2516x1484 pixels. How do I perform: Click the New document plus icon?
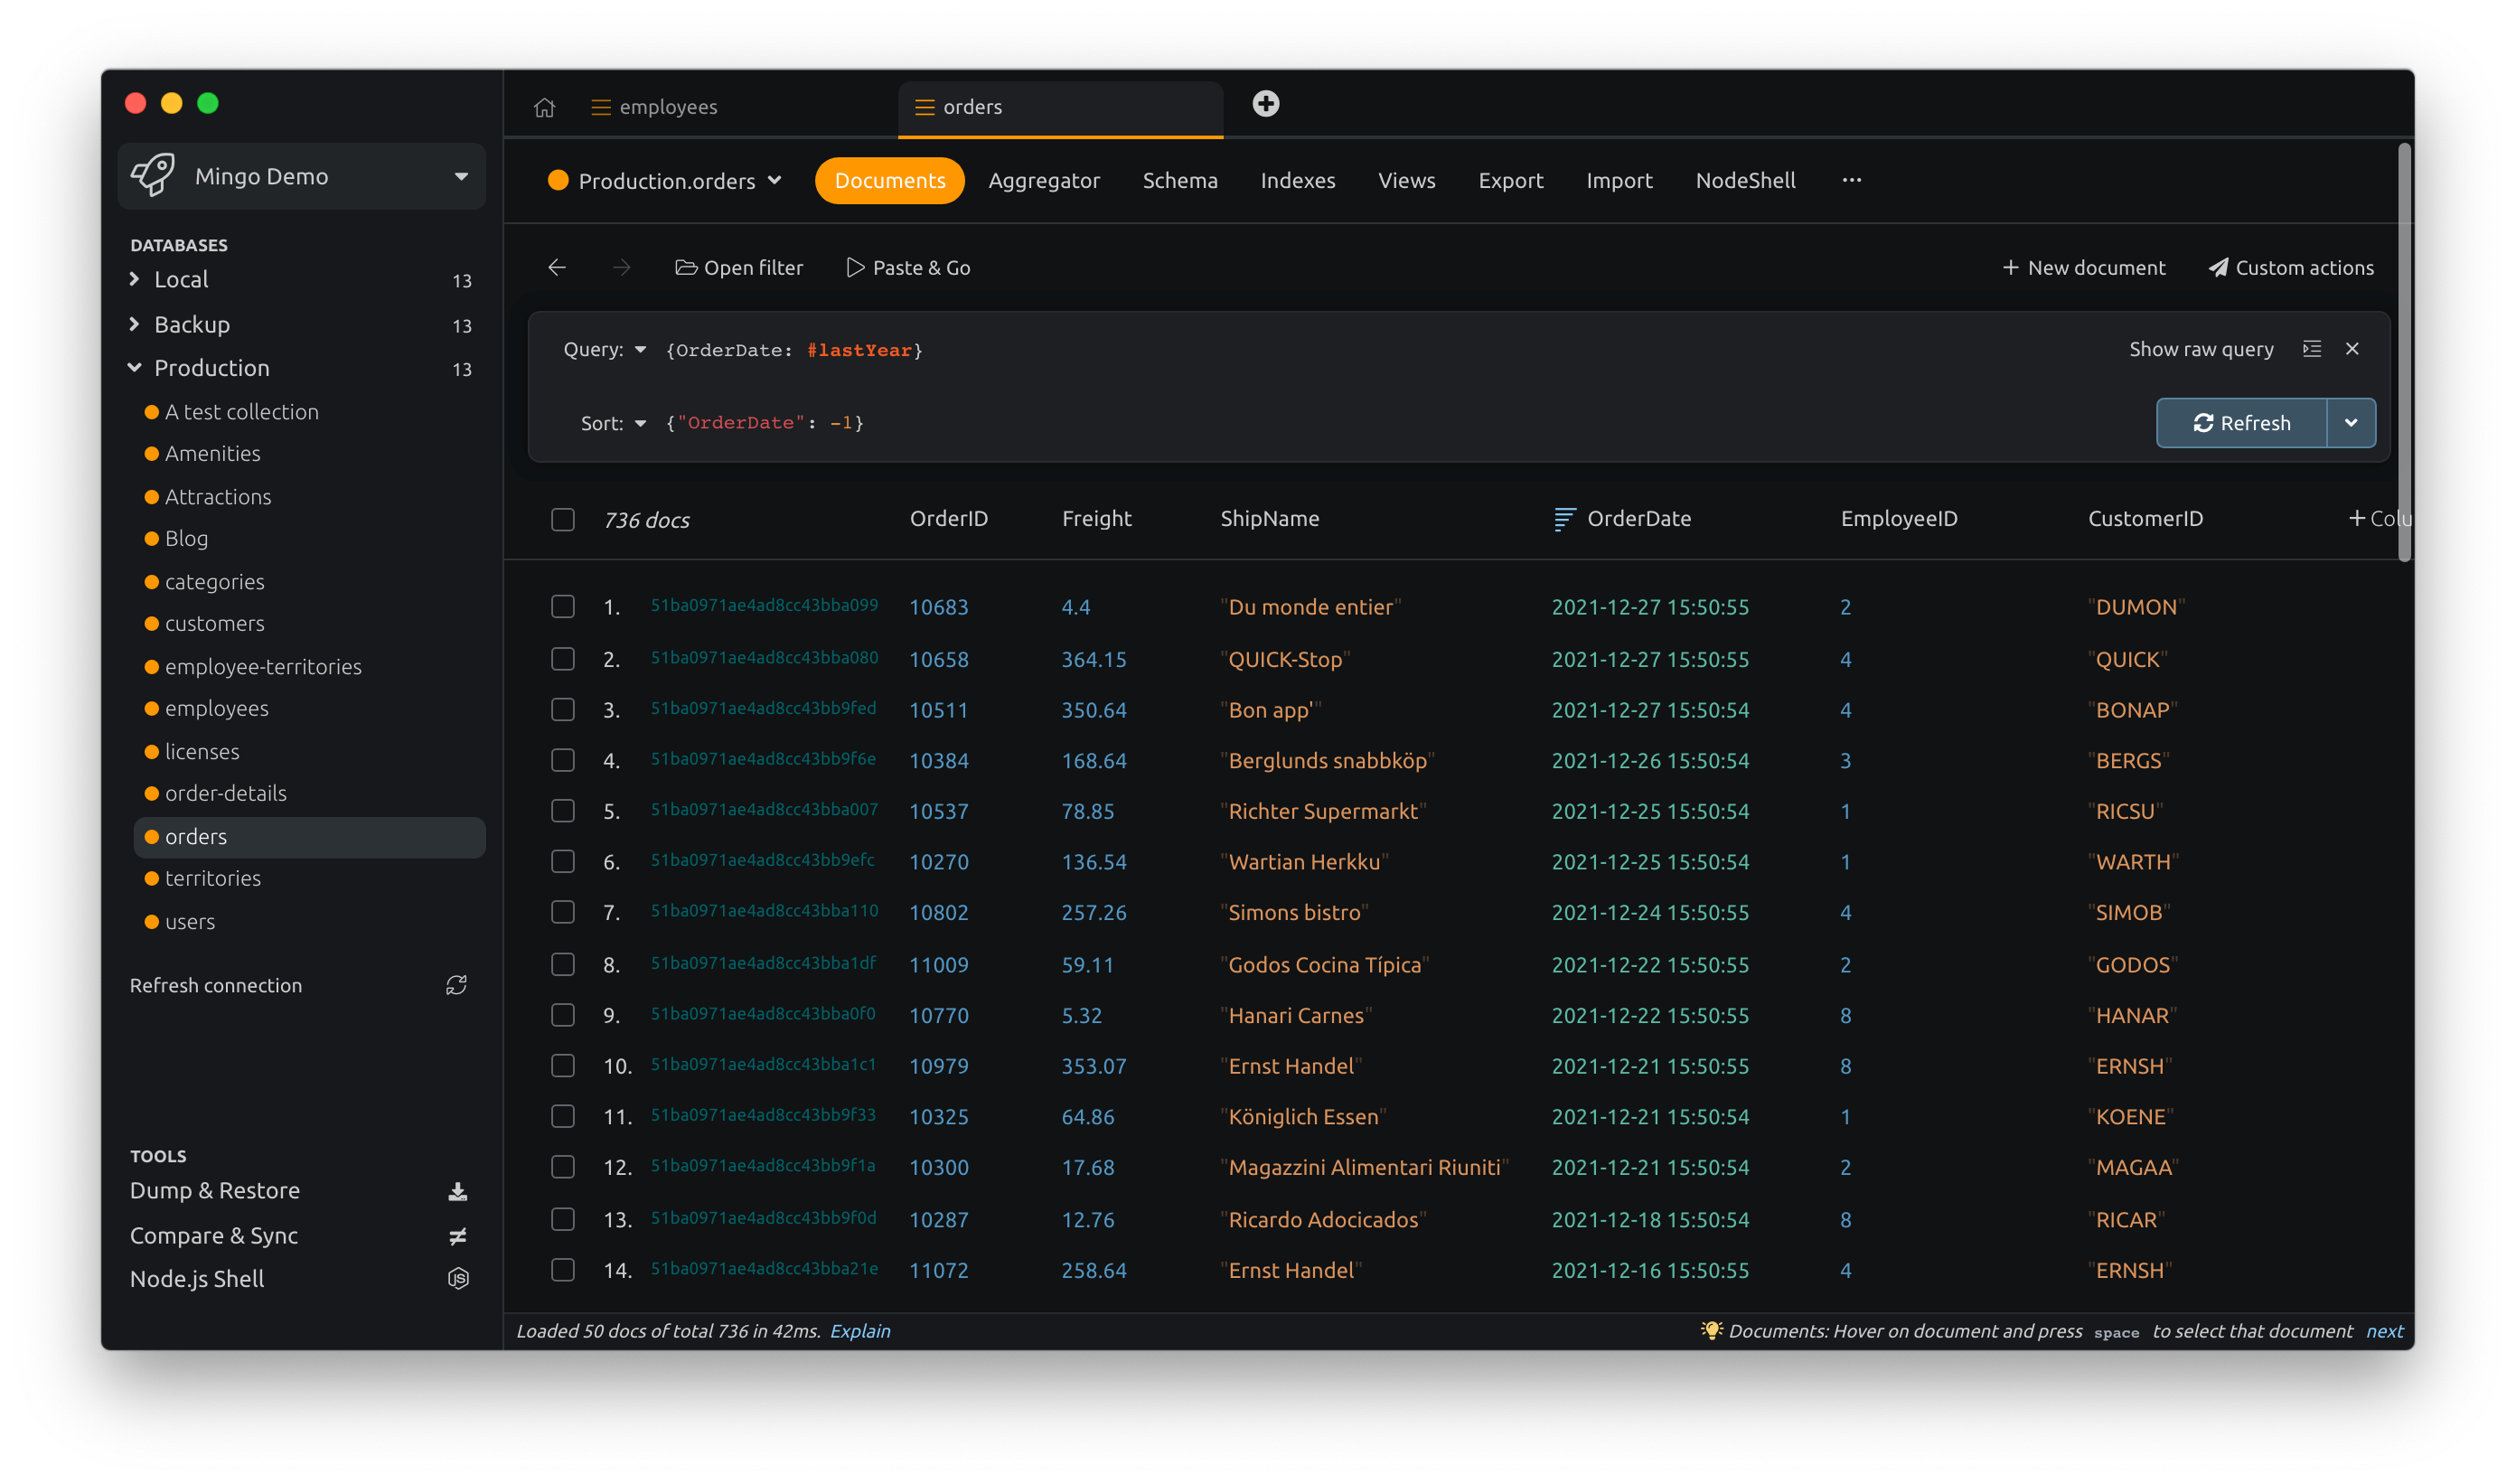click(x=2010, y=267)
